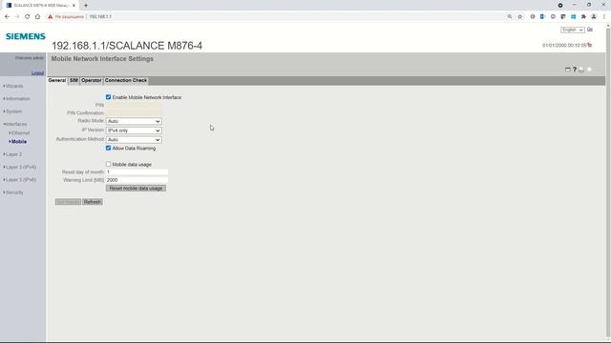Click the not-secure warning triangle icon
Viewport: 611px width, 343px height.
click(x=50, y=17)
